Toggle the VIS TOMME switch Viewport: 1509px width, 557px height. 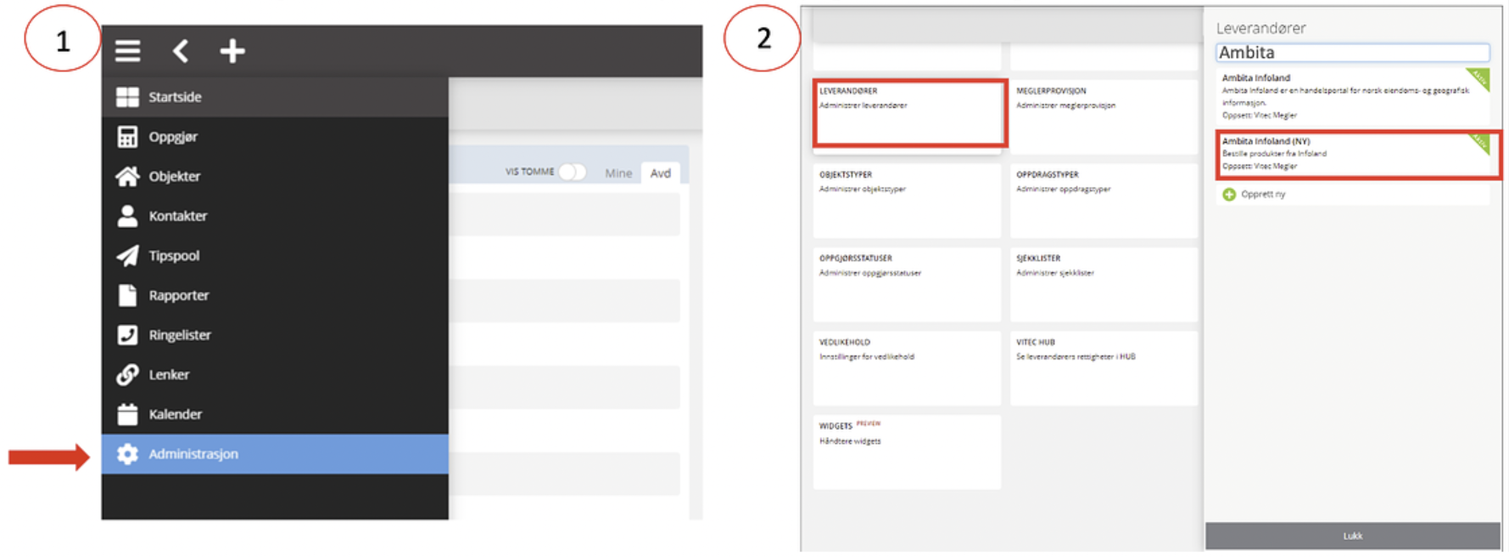571,172
